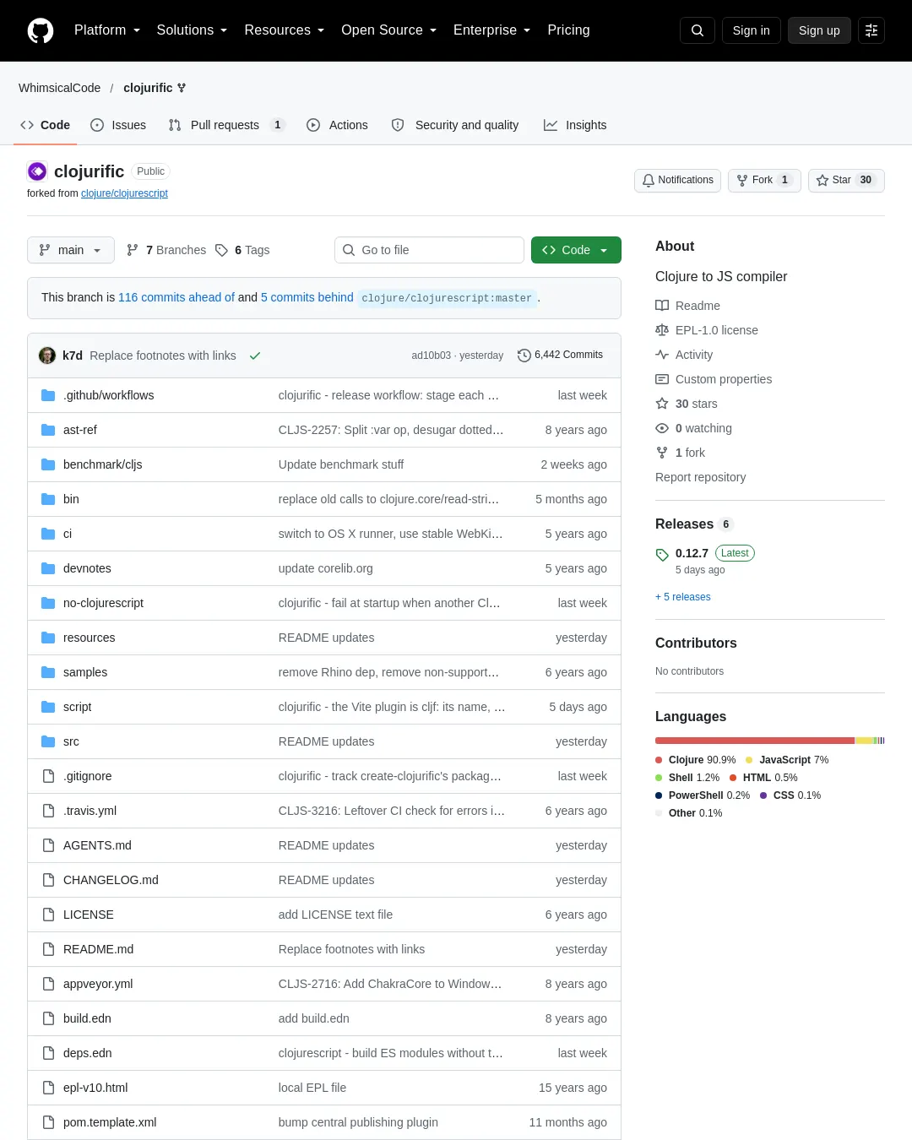Click the JavaScript yellow language dot
Image resolution: width=912 pixels, height=1140 pixels.
click(749, 760)
